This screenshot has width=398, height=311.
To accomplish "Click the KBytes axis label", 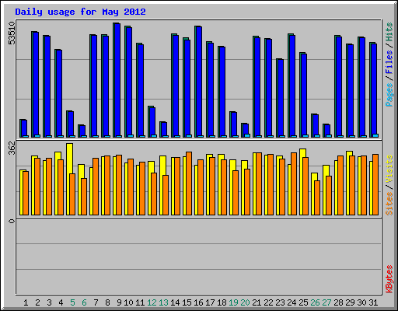I will click(x=389, y=279).
